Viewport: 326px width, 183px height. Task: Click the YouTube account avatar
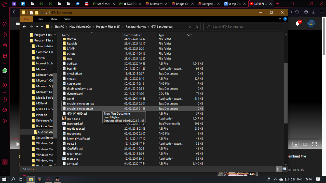(x=311, y=23)
